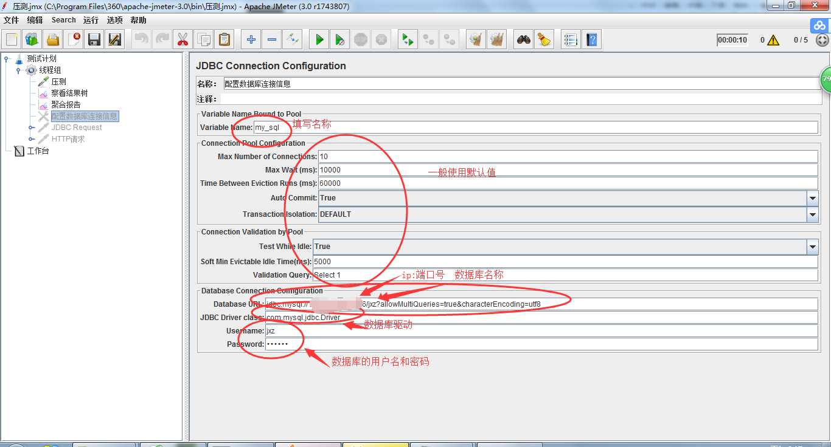This screenshot has height=447, width=831.
Task: Save the test plan with floppy icon
Action: [x=94, y=40]
